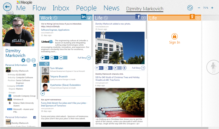Image resolution: width=219 pixels, height=129 pixels.
Task: Select the Dzmitry Markovich profile tab
Action: coord(145,9)
